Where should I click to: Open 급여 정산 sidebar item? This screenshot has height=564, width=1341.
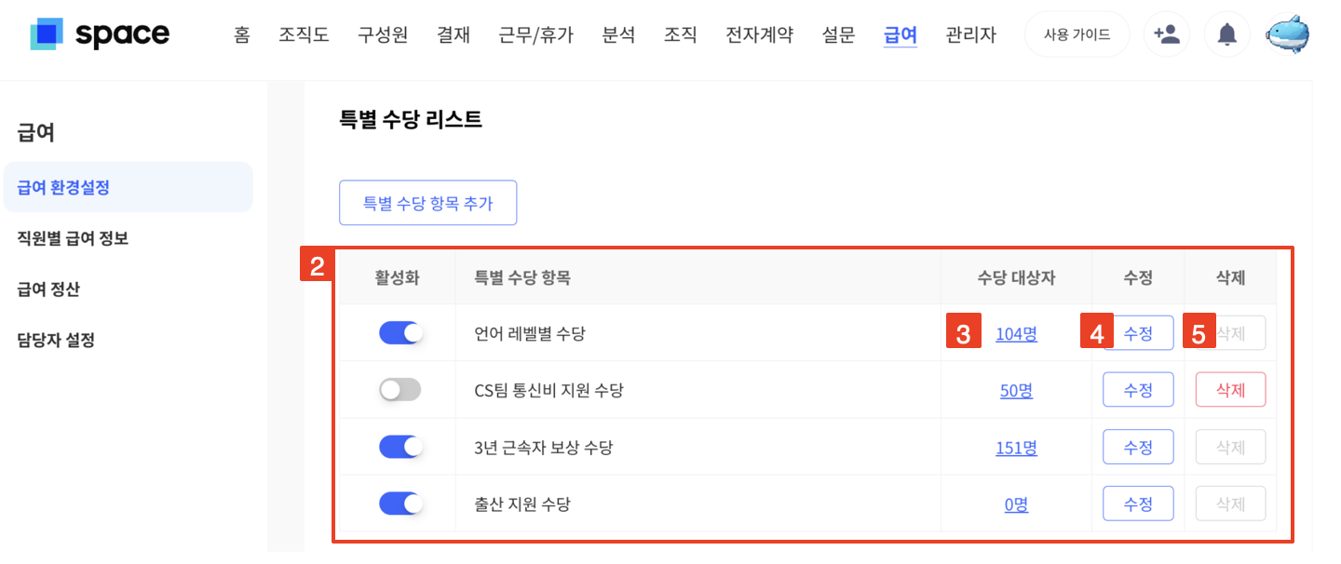(48, 289)
